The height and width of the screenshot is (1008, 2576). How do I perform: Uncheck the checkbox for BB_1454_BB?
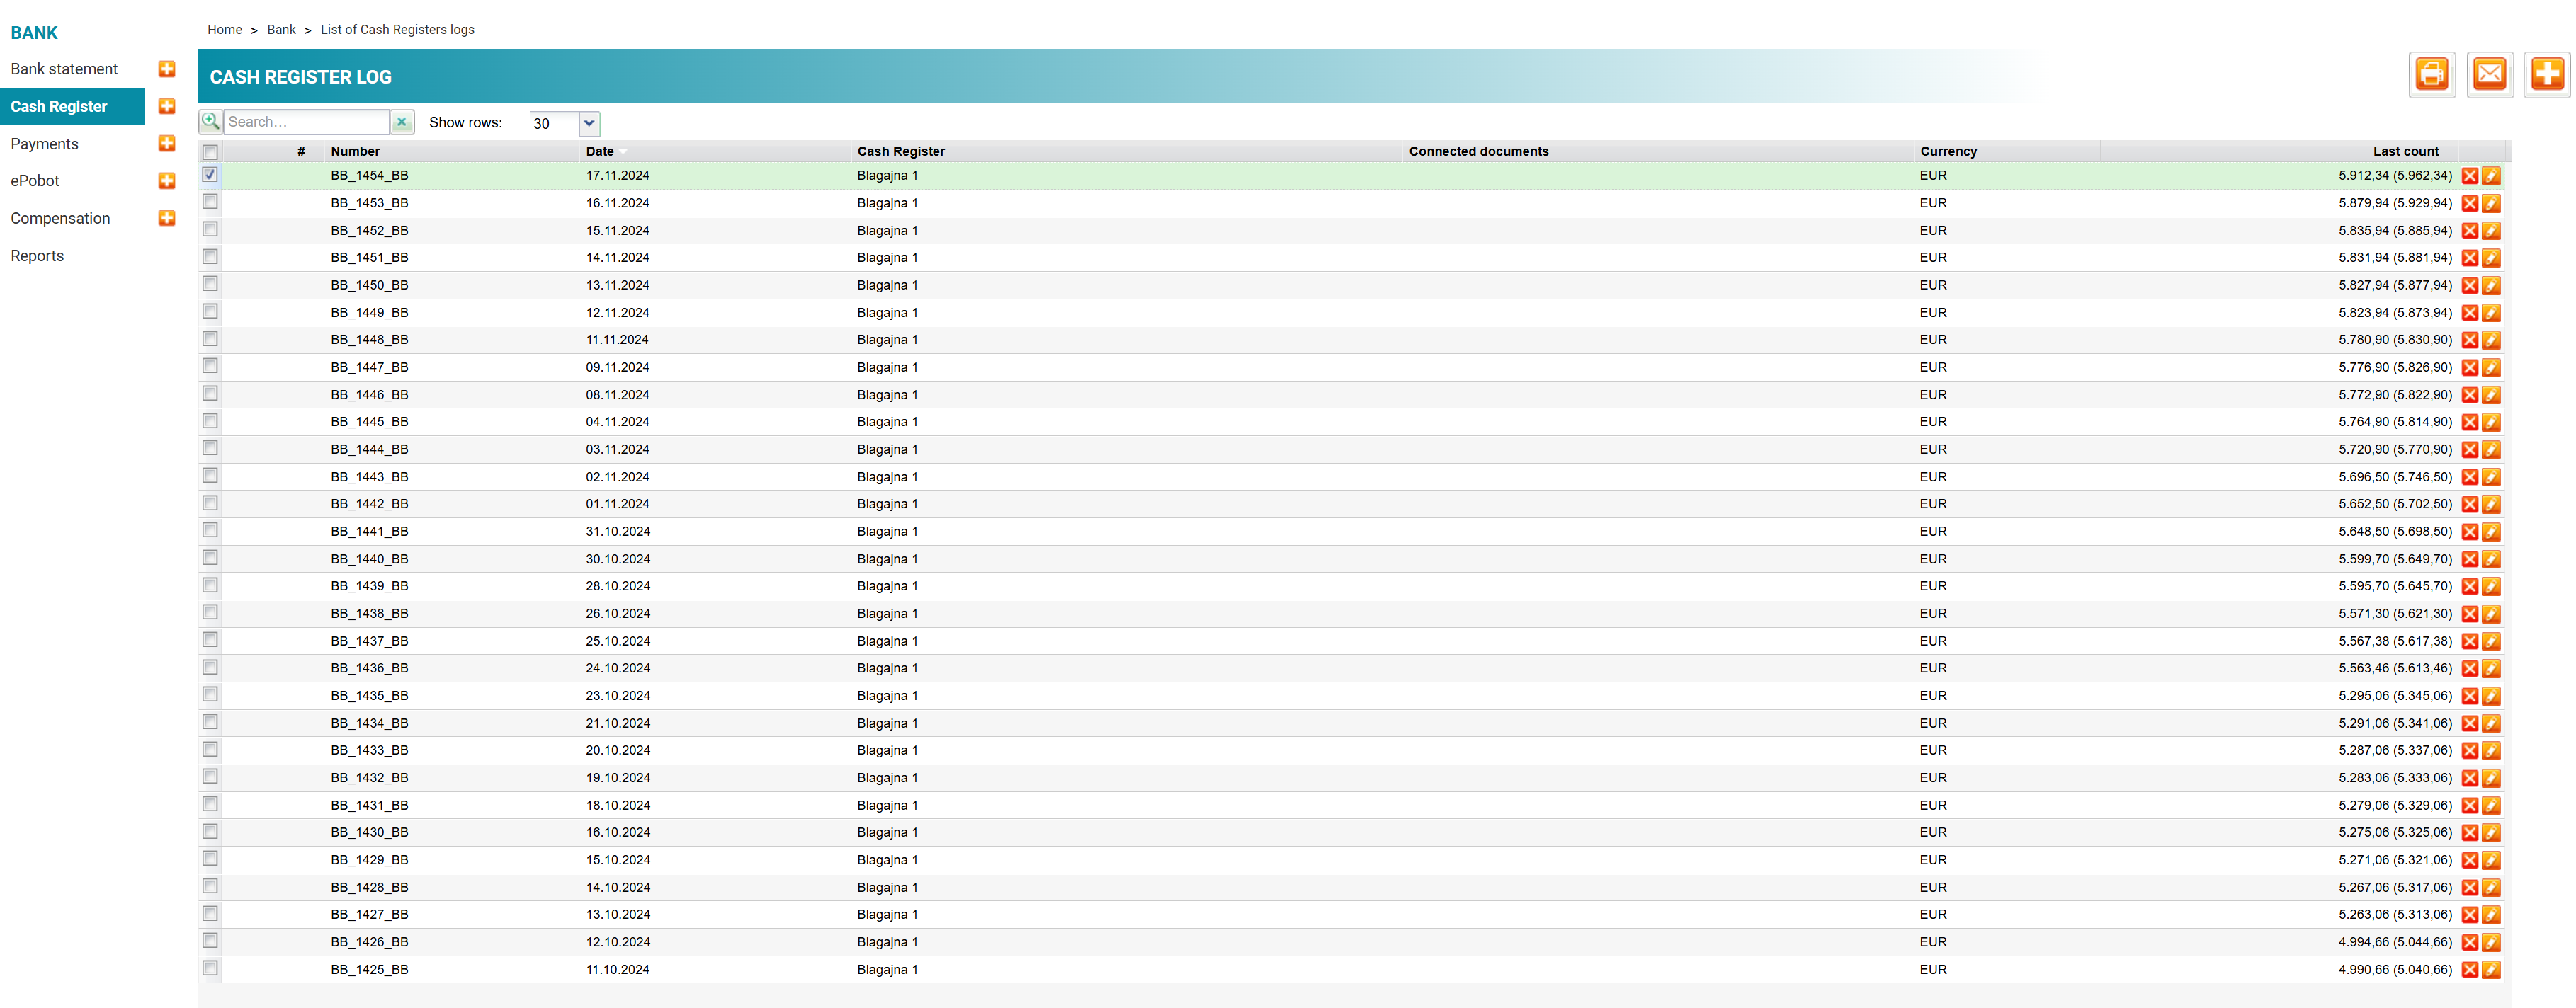tap(210, 175)
